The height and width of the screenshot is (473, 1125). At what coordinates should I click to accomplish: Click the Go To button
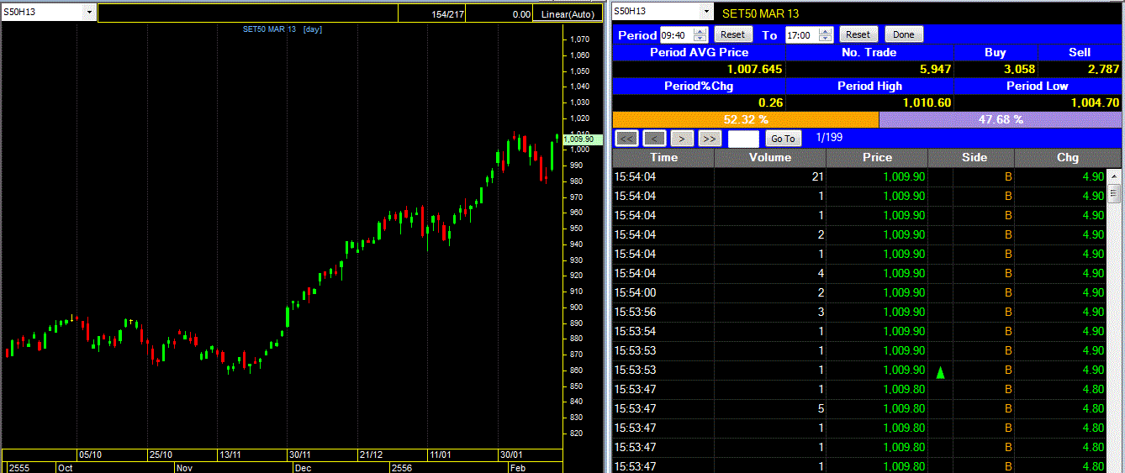pyautogui.click(x=783, y=139)
